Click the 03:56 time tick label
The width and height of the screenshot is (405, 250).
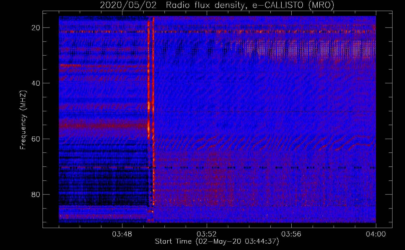[x=291, y=234]
